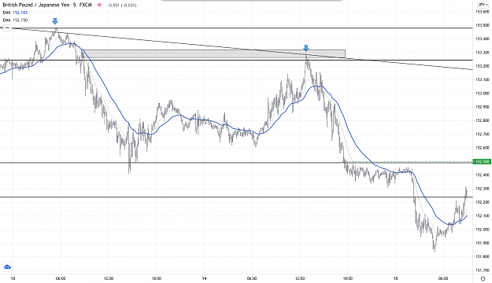
Task: Click the 151.900 price axis label
Action: (x=483, y=243)
